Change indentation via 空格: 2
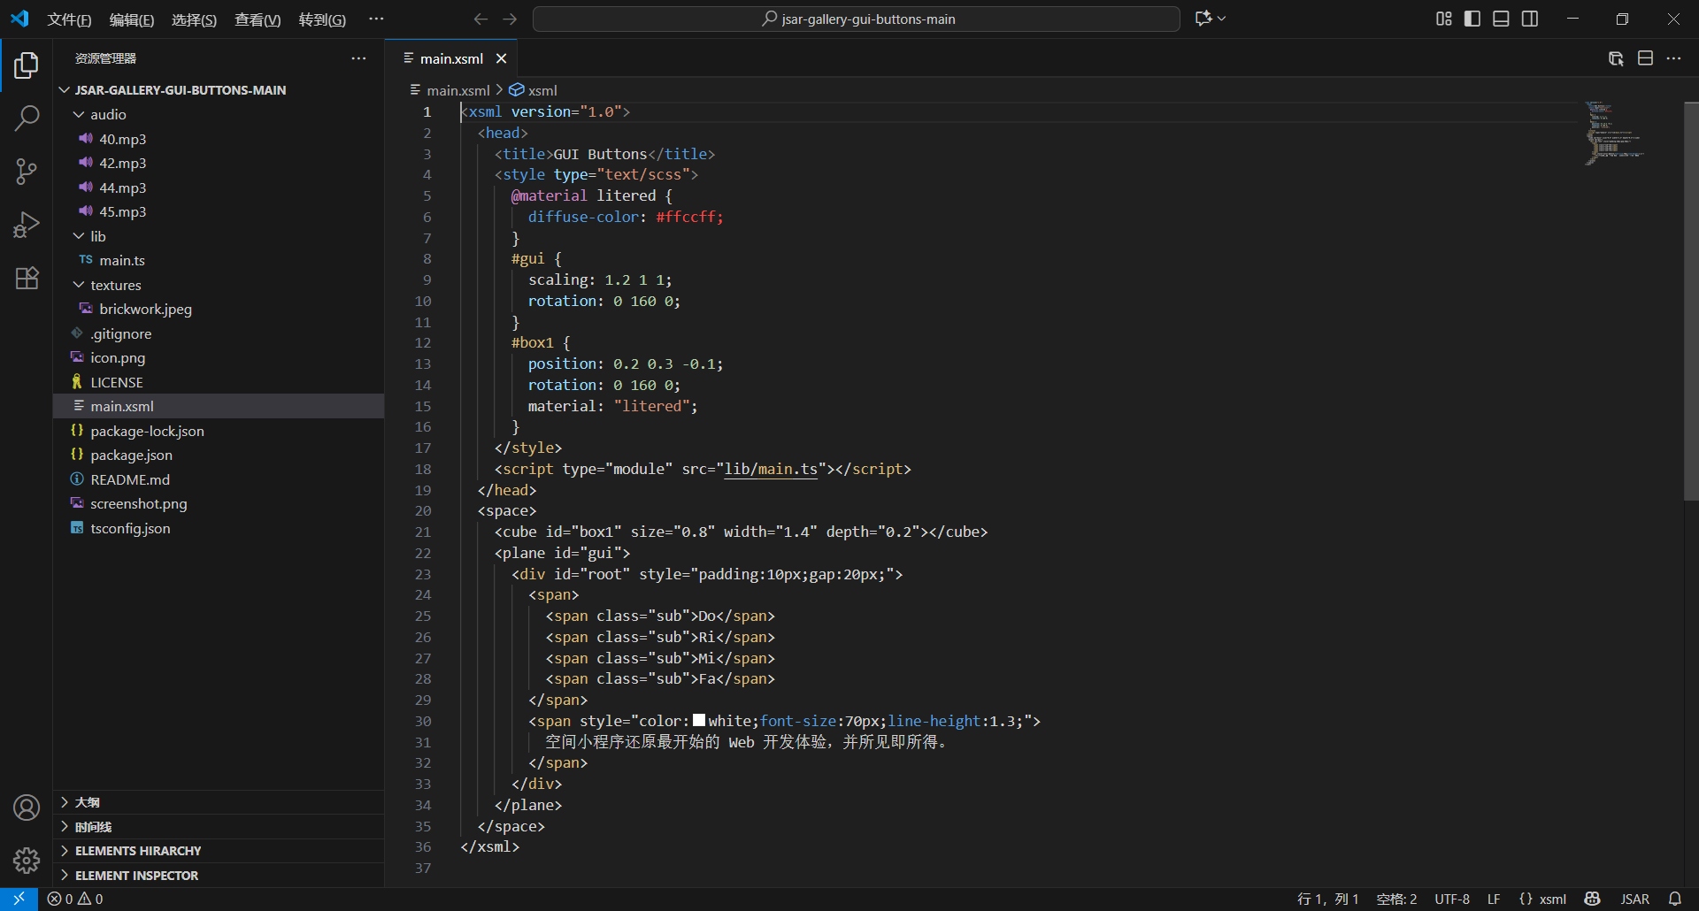Viewport: 1699px width, 911px height. click(x=1396, y=899)
